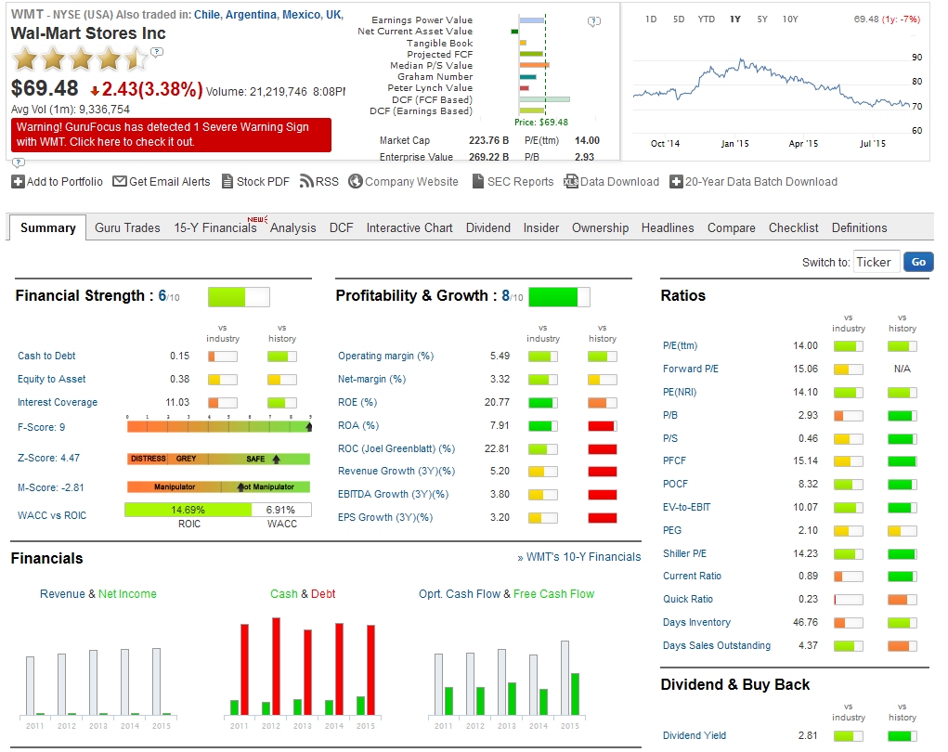948x752 pixels.
Task: Click the five-star rating graphic
Action: [81, 59]
